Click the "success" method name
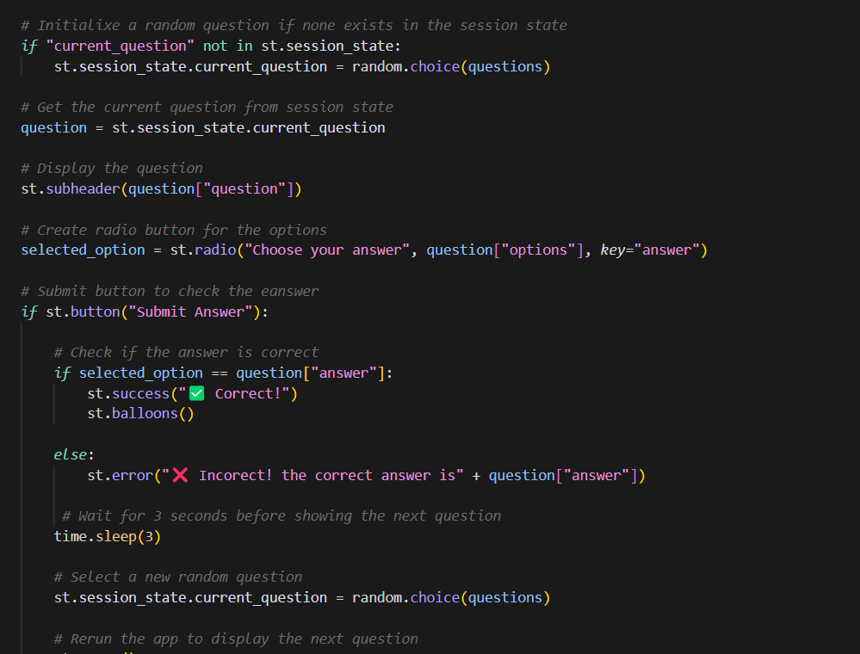Image resolution: width=860 pixels, height=654 pixels. tap(141, 393)
